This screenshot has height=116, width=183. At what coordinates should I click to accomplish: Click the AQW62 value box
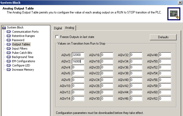click(165, 98)
